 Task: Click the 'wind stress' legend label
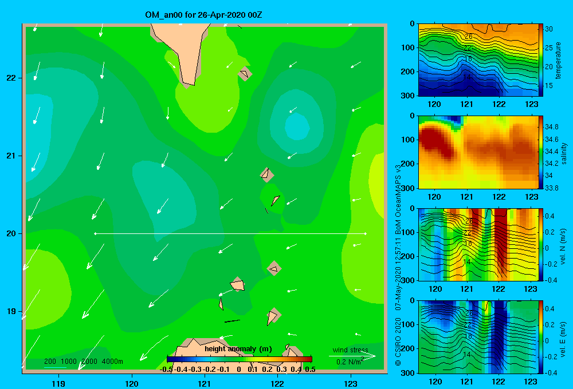350,350
